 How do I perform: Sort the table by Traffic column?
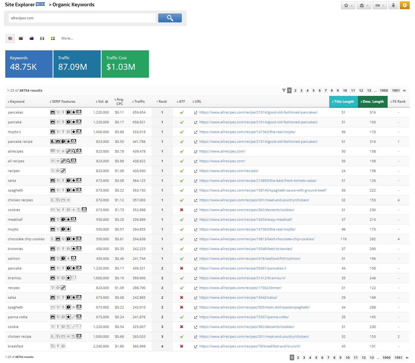pyautogui.click(x=139, y=102)
